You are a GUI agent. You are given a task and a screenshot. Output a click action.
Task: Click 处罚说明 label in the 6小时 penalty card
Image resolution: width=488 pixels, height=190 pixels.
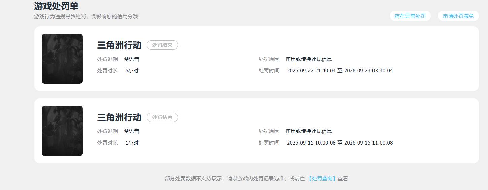click(107, 59)
